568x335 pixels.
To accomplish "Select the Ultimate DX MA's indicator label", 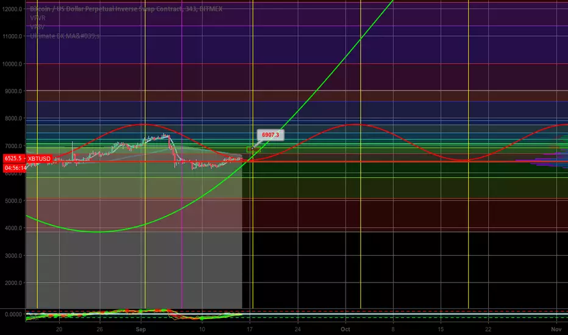I will click(x=65, y=36).
